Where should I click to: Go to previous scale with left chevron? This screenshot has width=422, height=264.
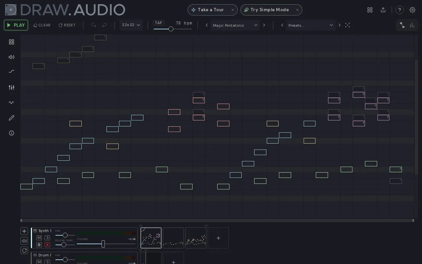(207, 25)
